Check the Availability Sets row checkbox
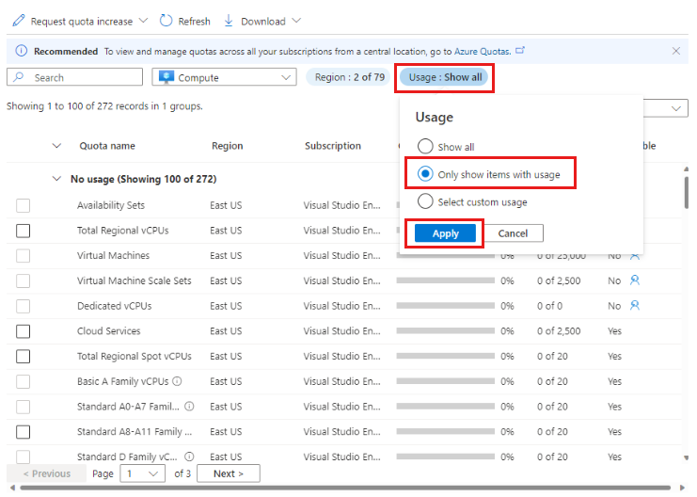The width and height of the screenshot is (697, 497). pyautogui.click(x=24, y=205)
